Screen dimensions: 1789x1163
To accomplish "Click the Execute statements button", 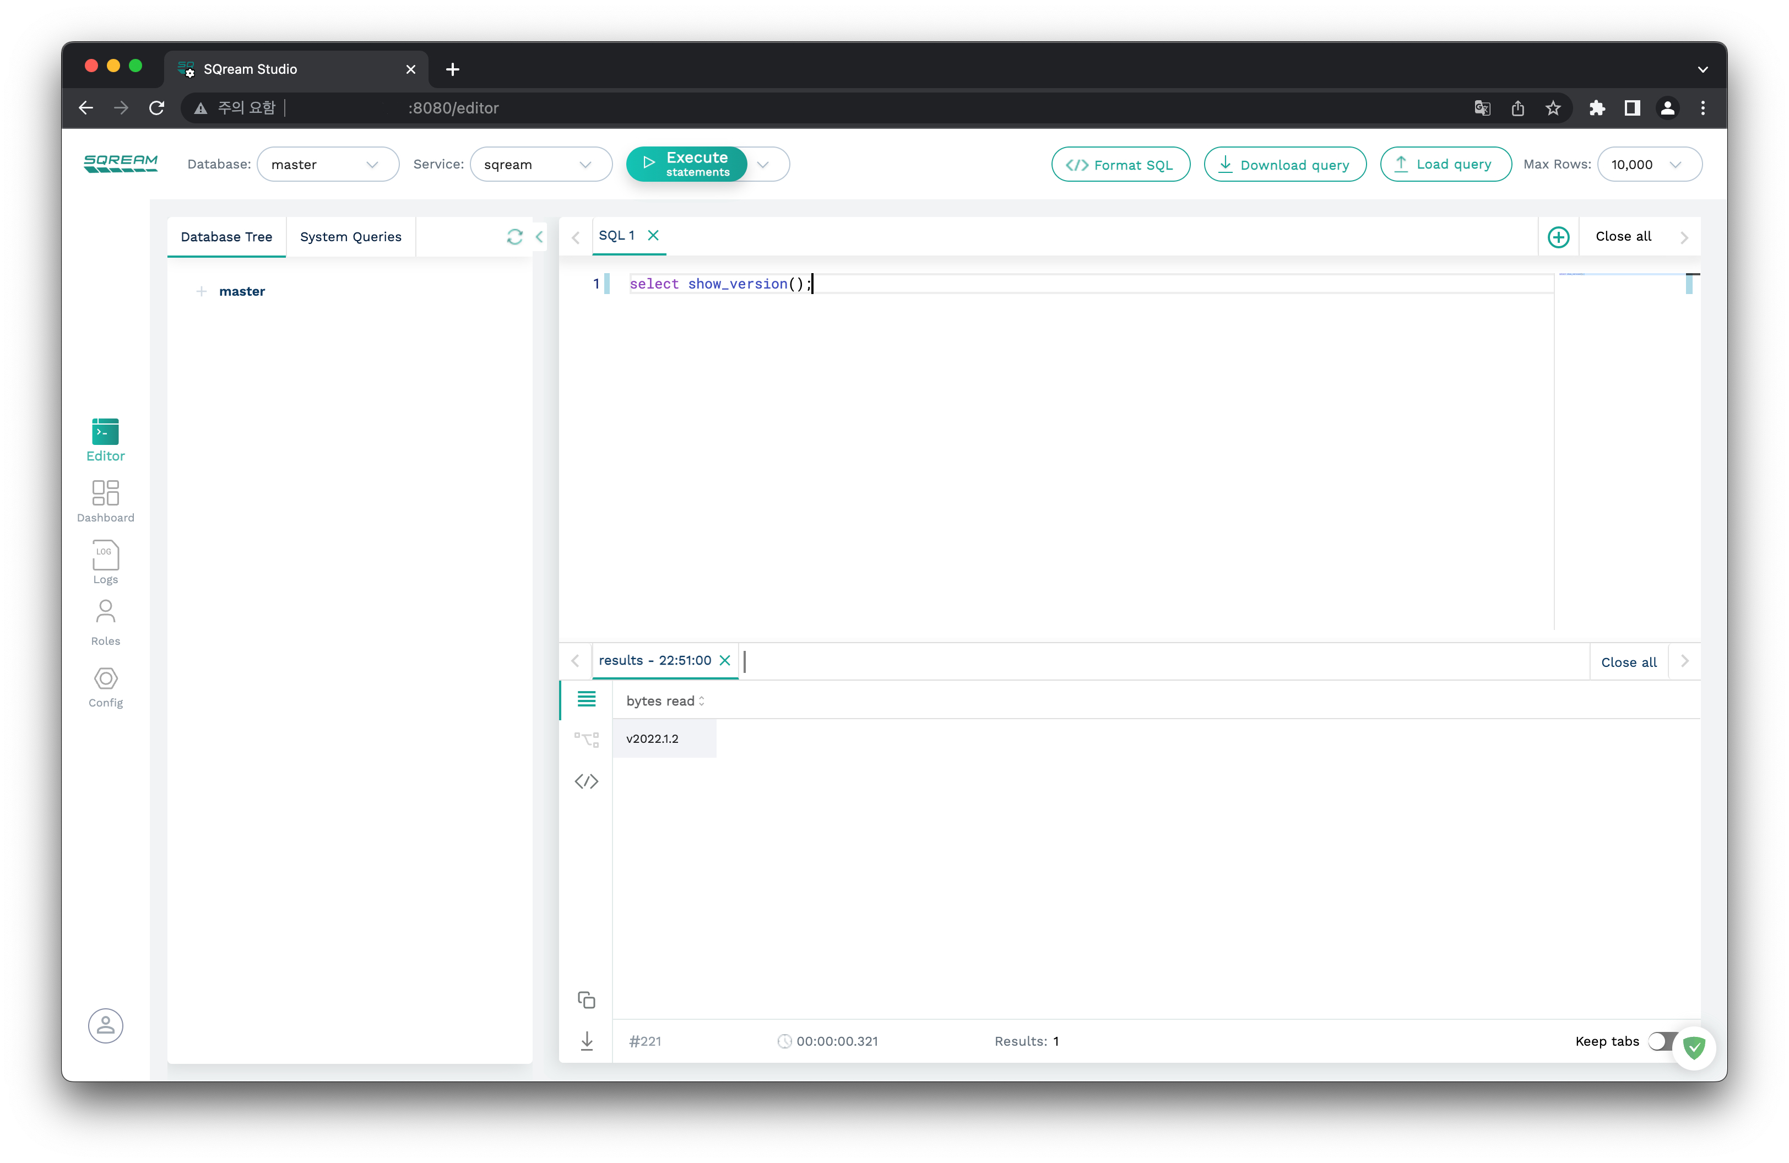I will point(686,164).
